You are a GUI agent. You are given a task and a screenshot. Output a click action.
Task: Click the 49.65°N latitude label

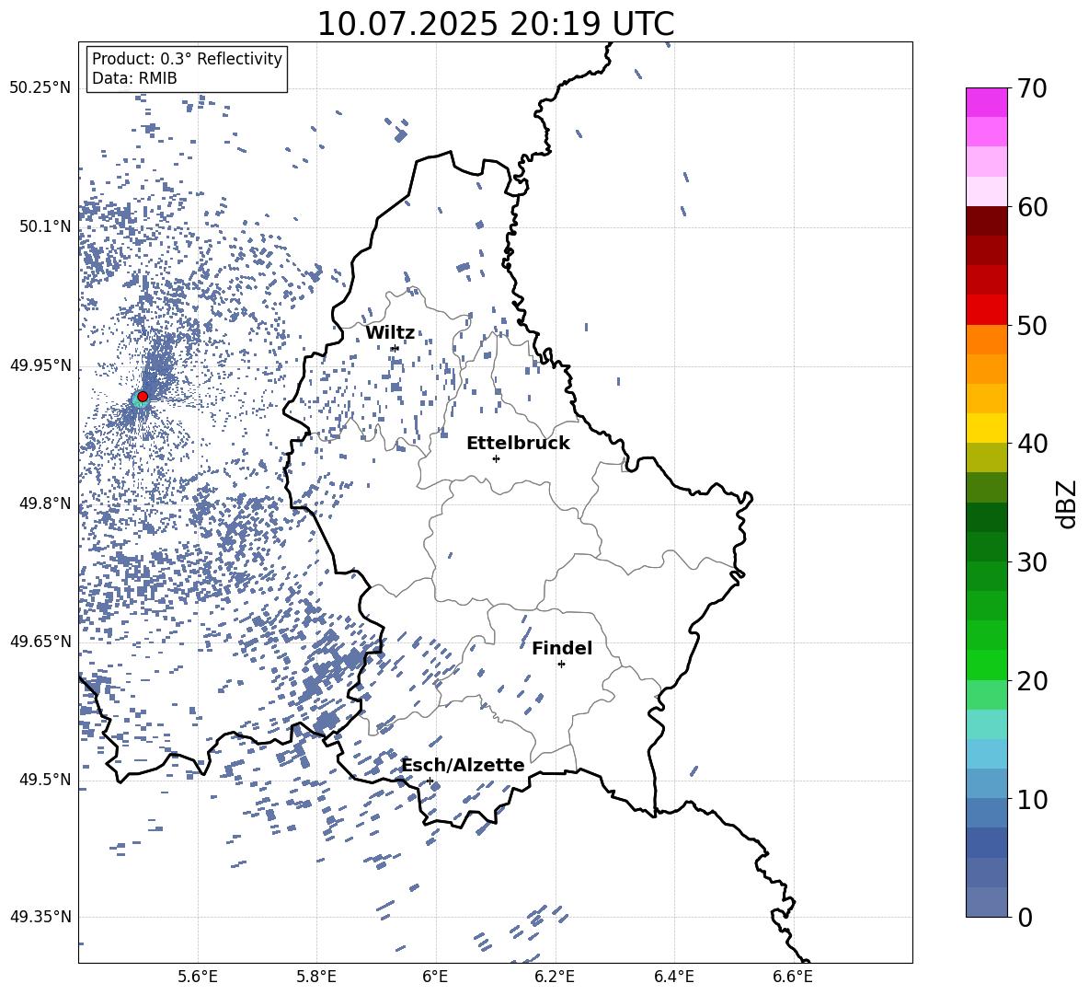pyautogui.click(x=40, y=642)
